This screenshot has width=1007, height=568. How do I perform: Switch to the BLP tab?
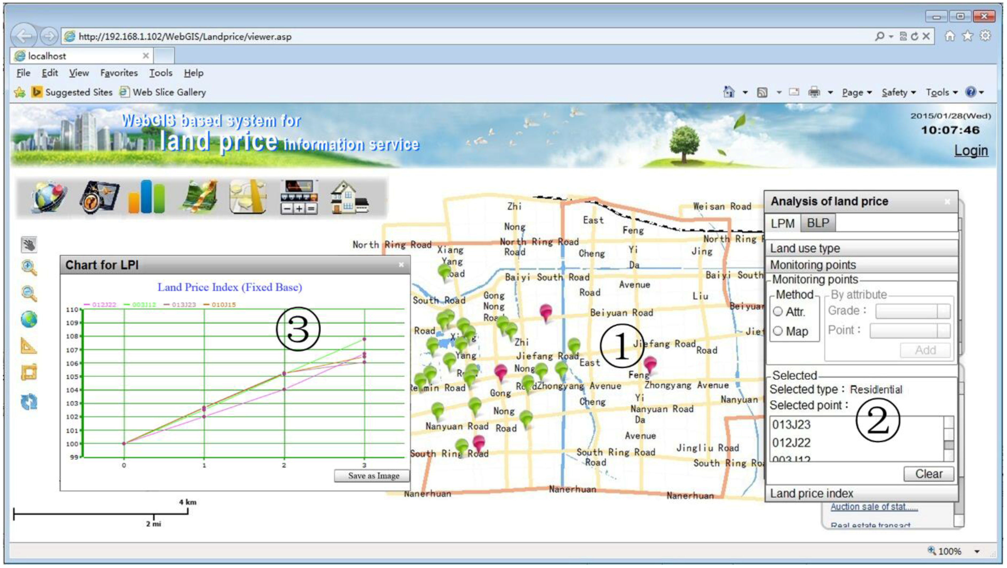tap(818, 223)
